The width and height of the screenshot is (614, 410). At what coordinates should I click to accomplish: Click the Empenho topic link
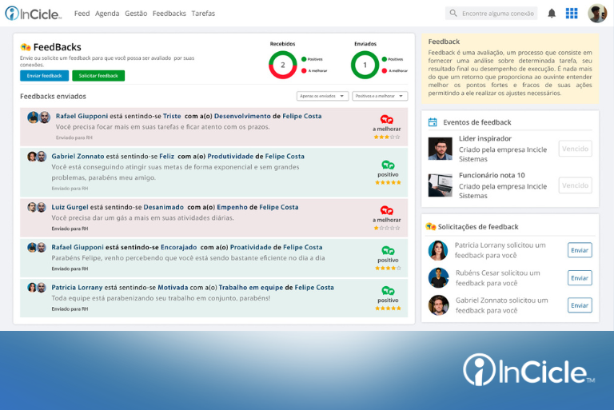tap(232, 207)
